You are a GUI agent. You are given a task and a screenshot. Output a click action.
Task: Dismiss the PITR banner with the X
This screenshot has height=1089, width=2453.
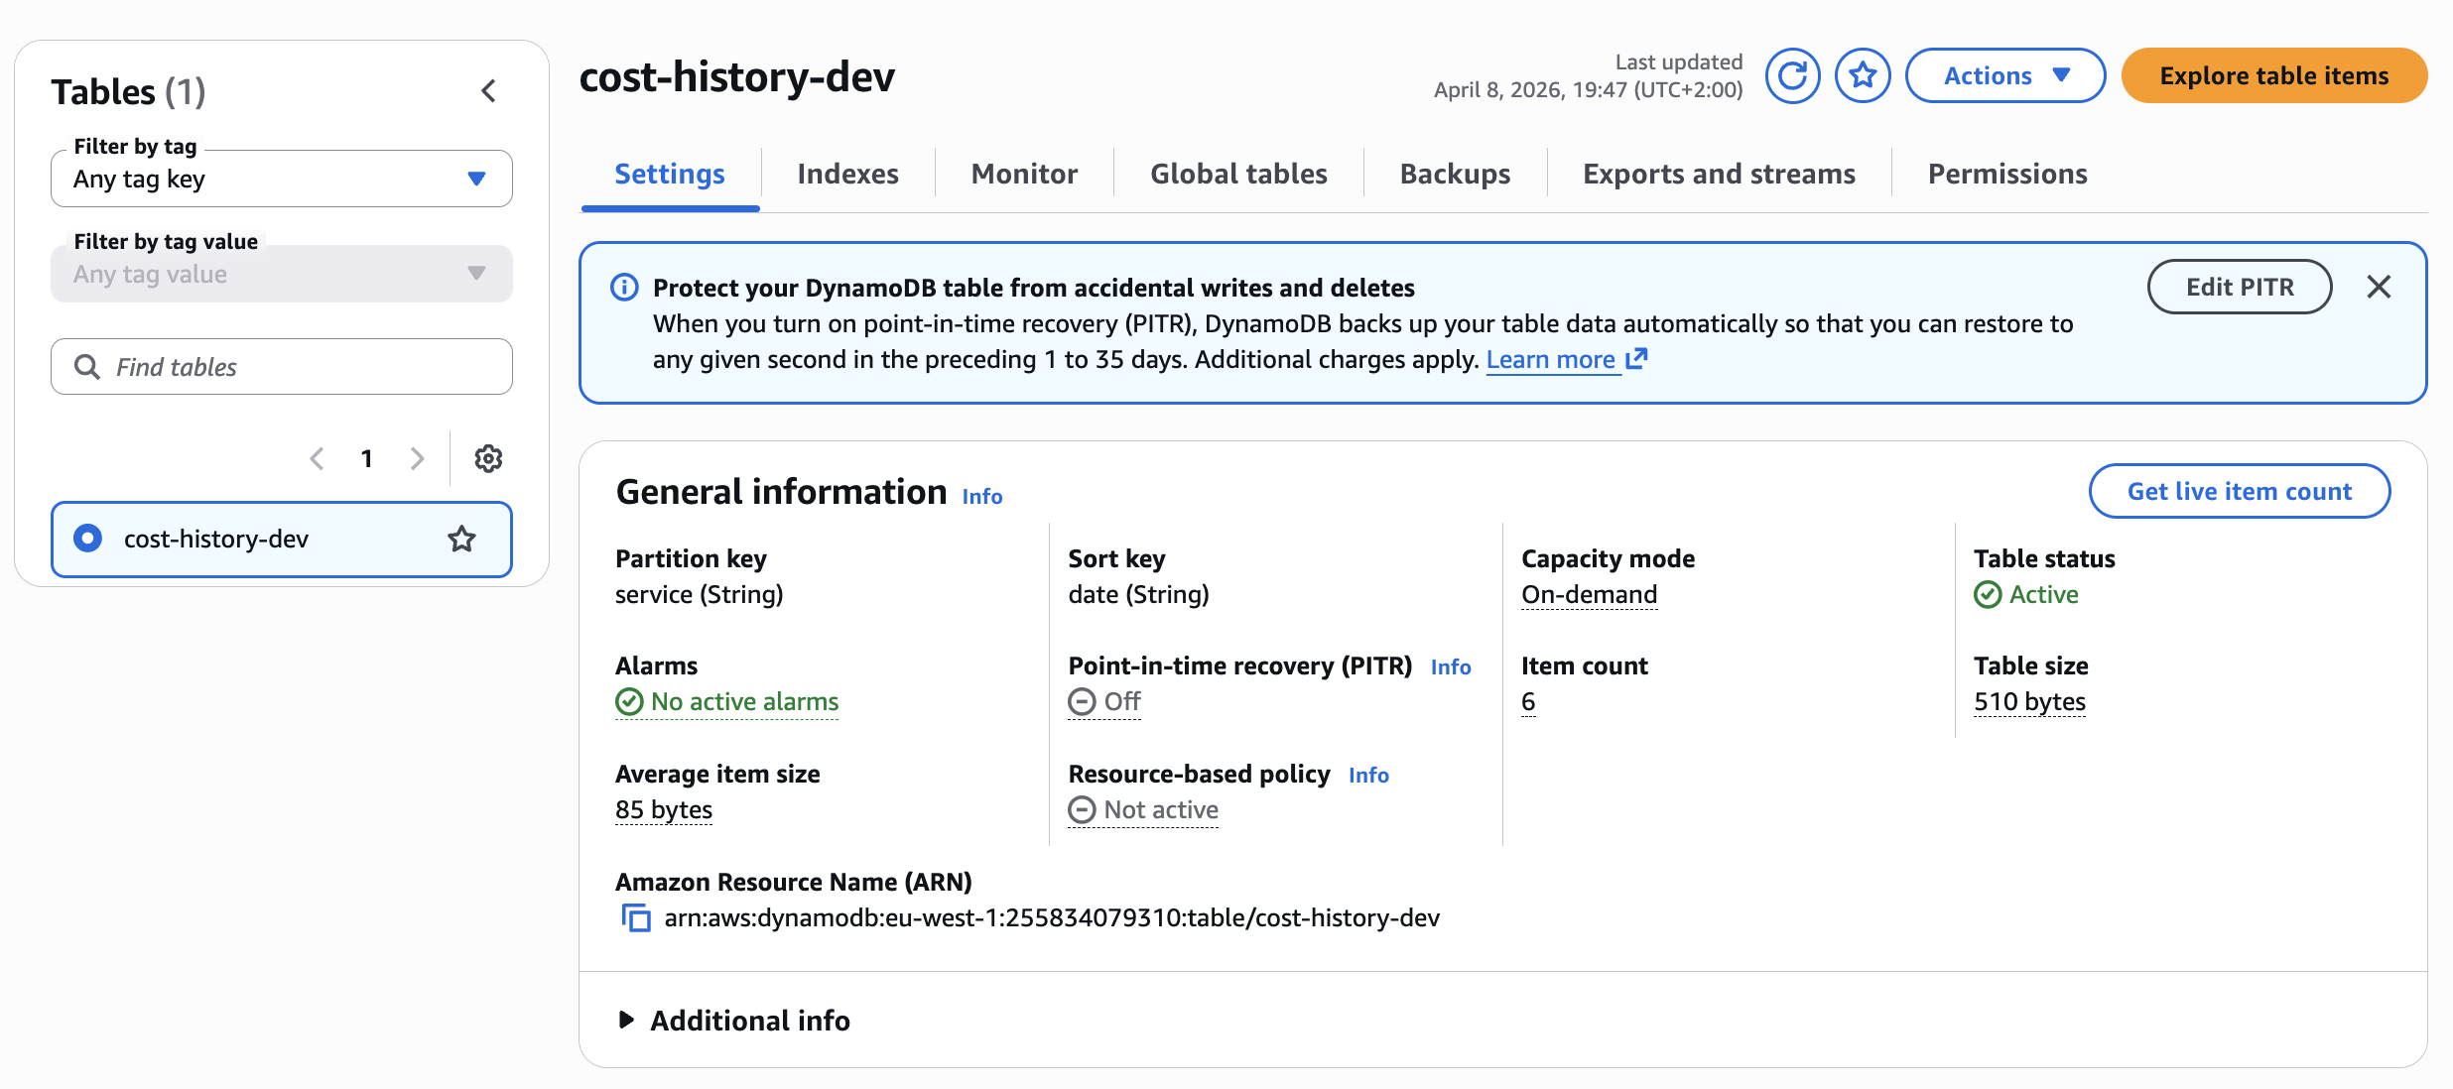2379,287
